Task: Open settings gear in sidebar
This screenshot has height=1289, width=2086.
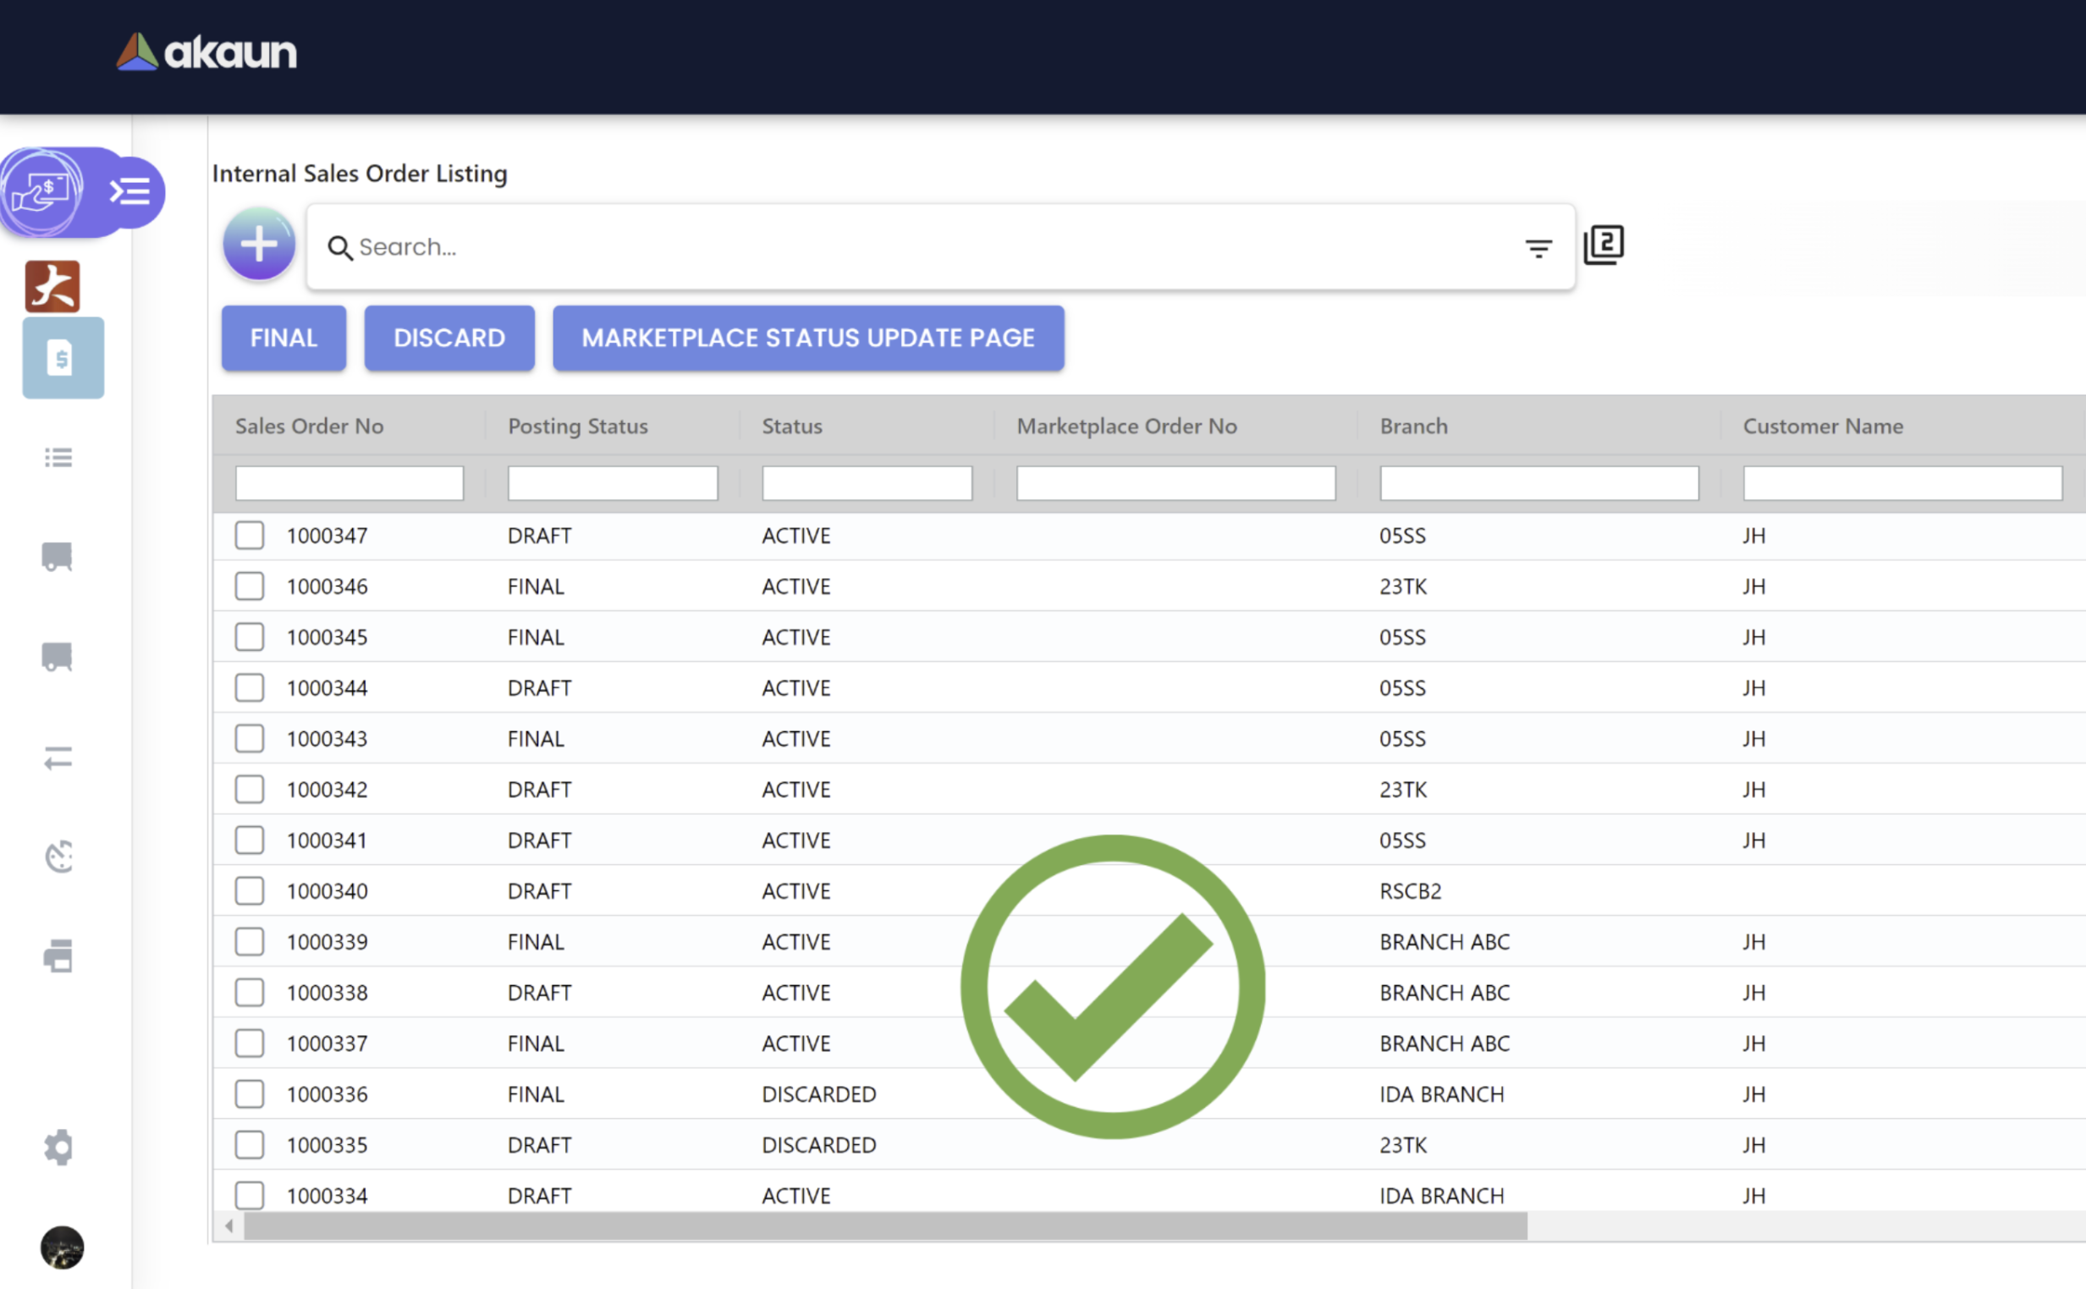Action: point(58,1148)
